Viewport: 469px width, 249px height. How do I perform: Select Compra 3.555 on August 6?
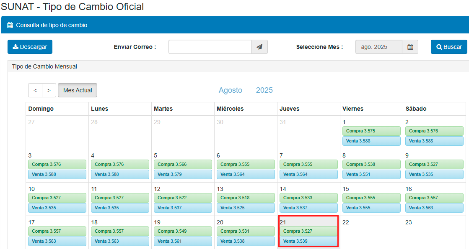coord(246,164)
